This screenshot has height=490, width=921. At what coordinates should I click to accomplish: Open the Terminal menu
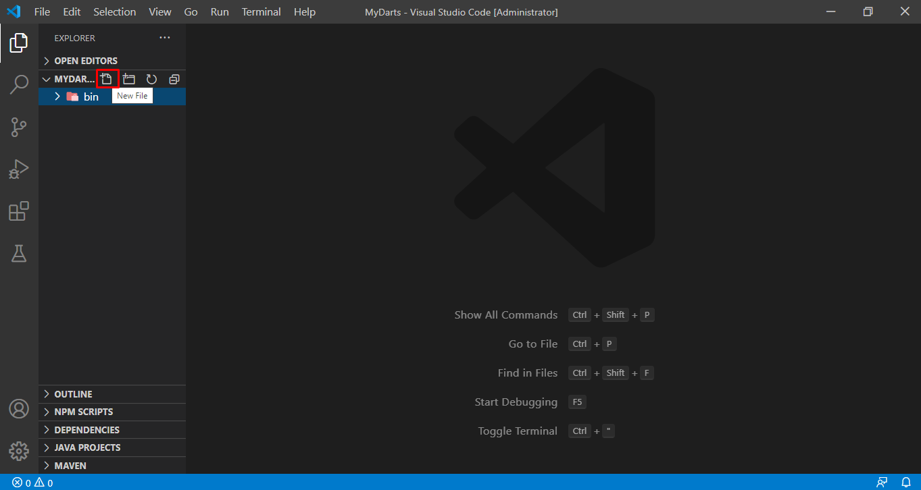[261, 12]
